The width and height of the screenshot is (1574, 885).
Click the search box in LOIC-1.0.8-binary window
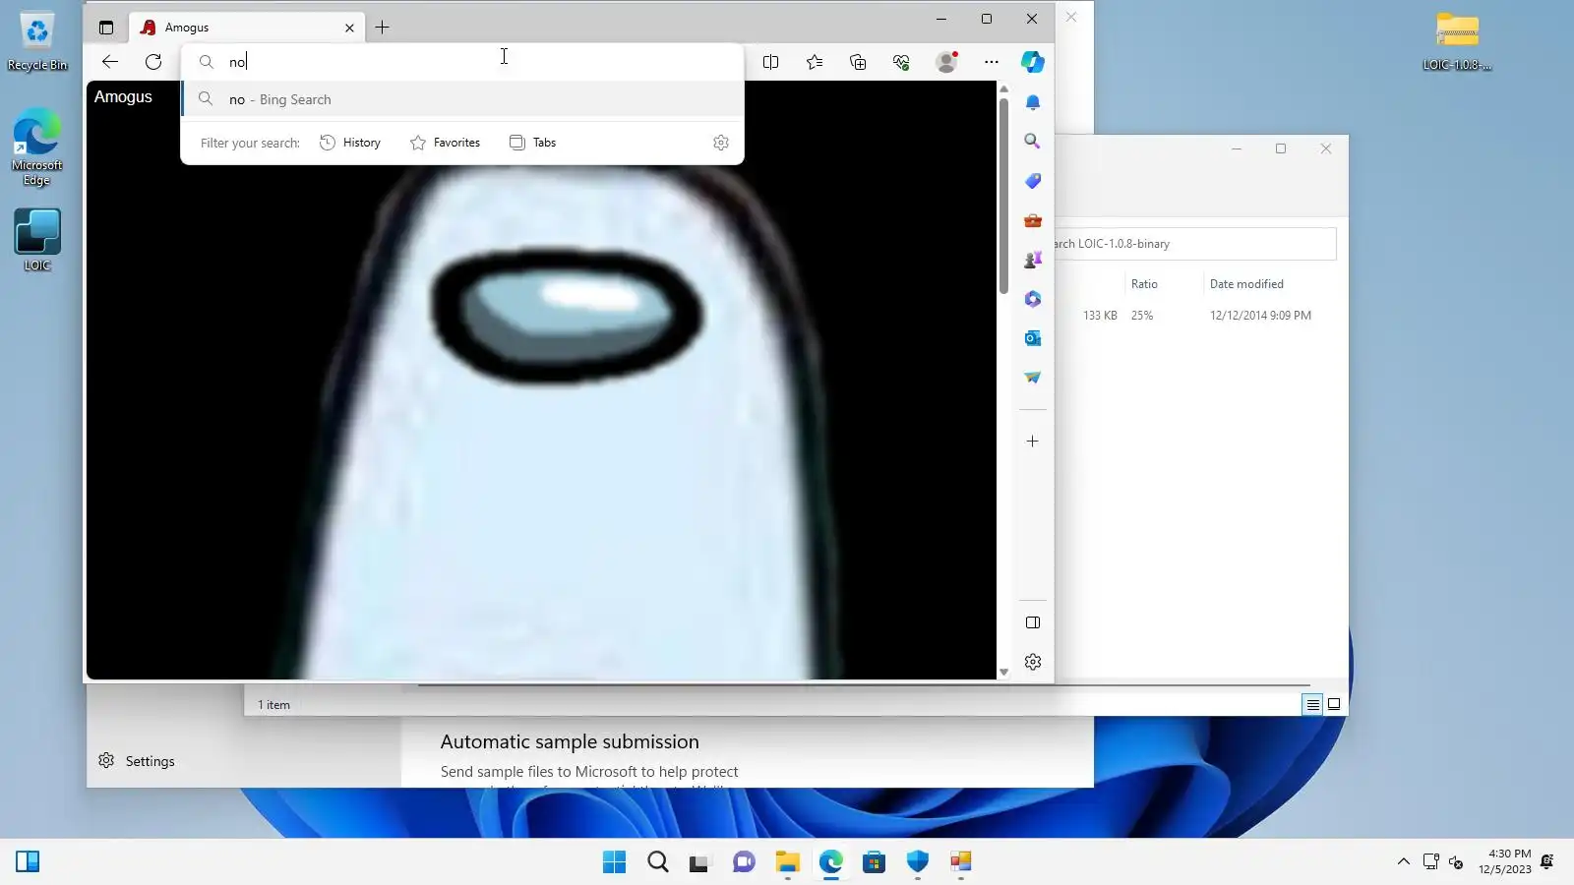point(1195,244)
